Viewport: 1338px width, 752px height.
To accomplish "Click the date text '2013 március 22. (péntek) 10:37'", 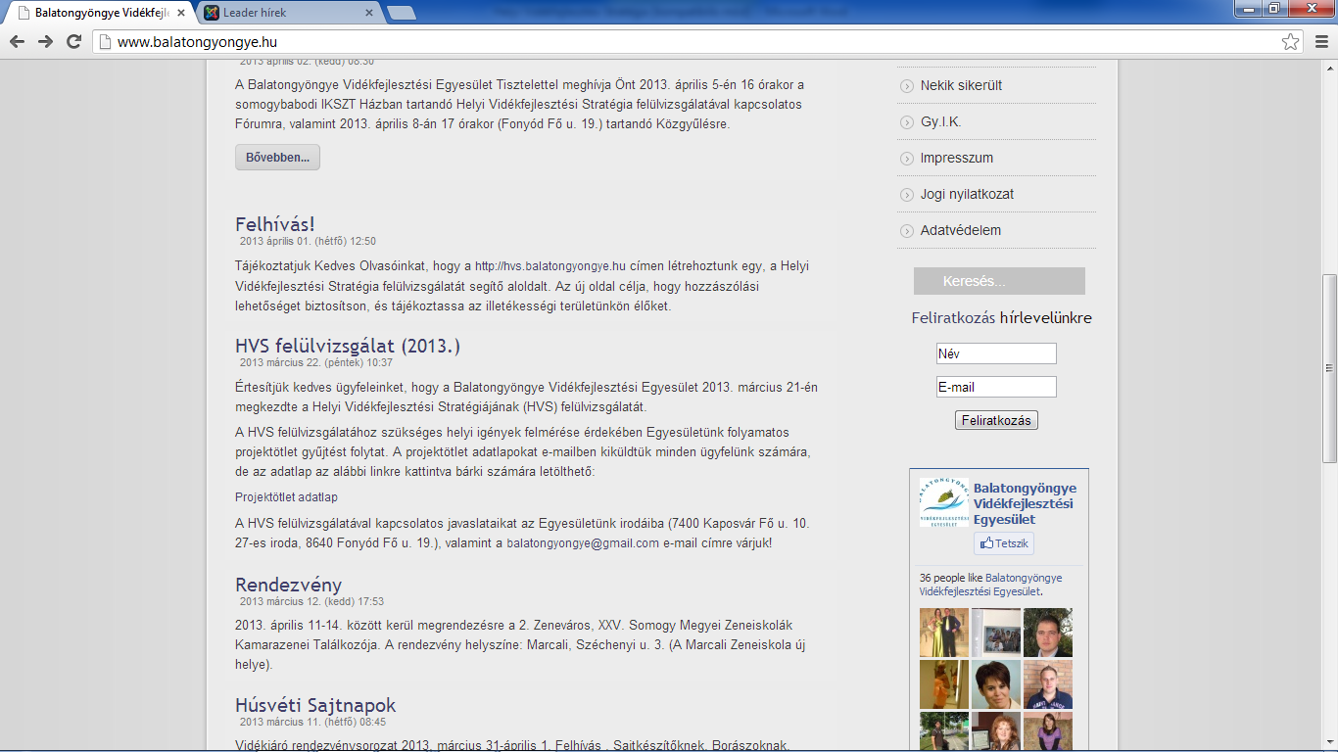I will 315,362.
